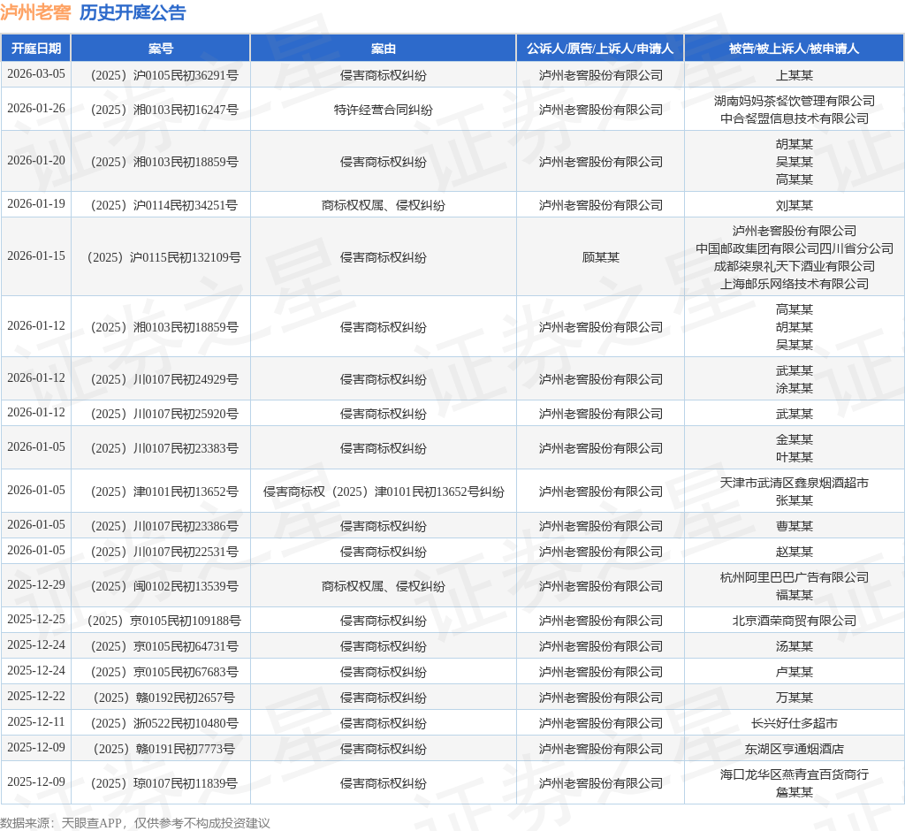Click defendant 长兴好仕多超市
Image resolution: width=905 pixels, height=831 pixels.
(795, 723)
